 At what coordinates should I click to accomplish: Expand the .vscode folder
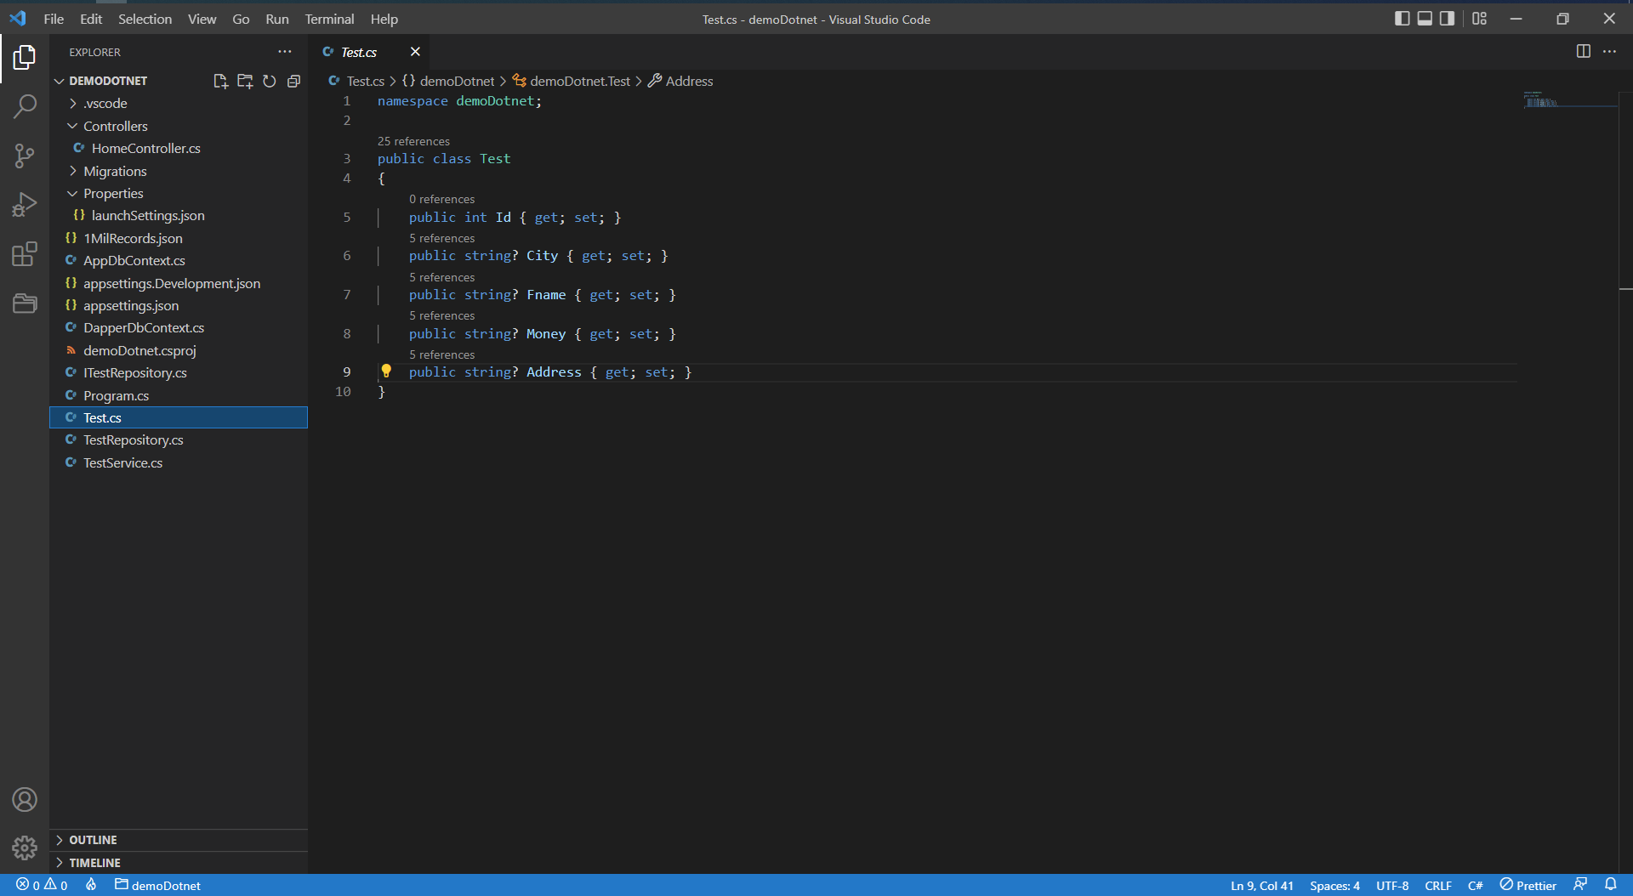[x=105, y=104]
